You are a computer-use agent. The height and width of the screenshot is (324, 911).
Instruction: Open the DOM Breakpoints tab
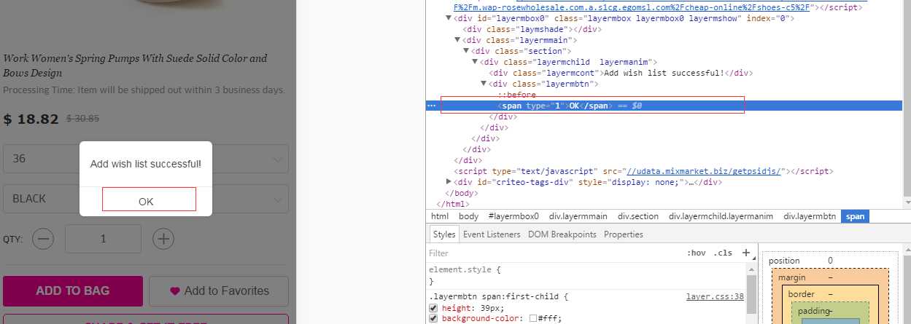562,234
